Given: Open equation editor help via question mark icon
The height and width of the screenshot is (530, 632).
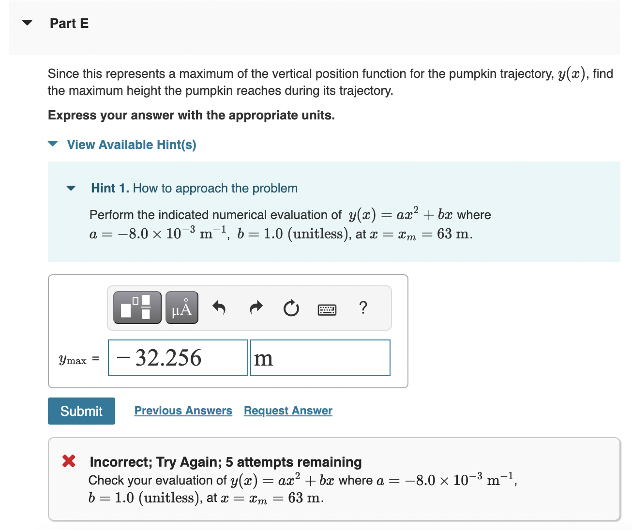Looking at the screenshot, I should 363,308.
